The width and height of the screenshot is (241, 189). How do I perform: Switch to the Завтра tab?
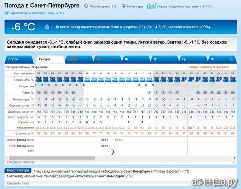(79, 59)
